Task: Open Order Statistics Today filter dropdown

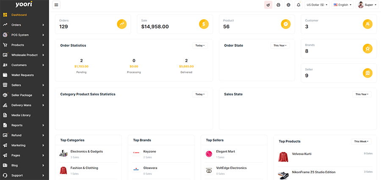Action: (x=200, y=46)
